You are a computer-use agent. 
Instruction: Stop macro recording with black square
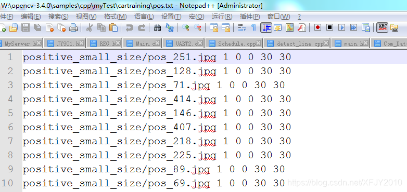(329, 28)
